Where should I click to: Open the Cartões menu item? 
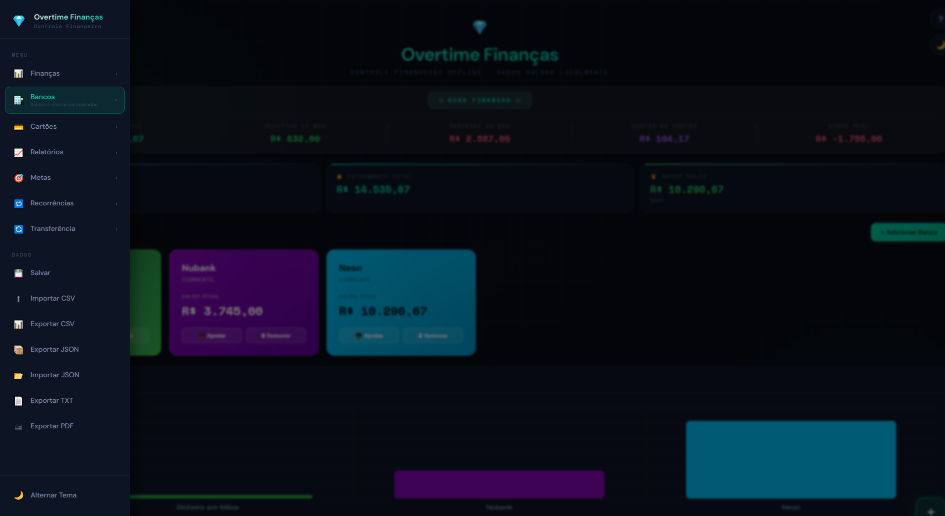tap(65, 127)
